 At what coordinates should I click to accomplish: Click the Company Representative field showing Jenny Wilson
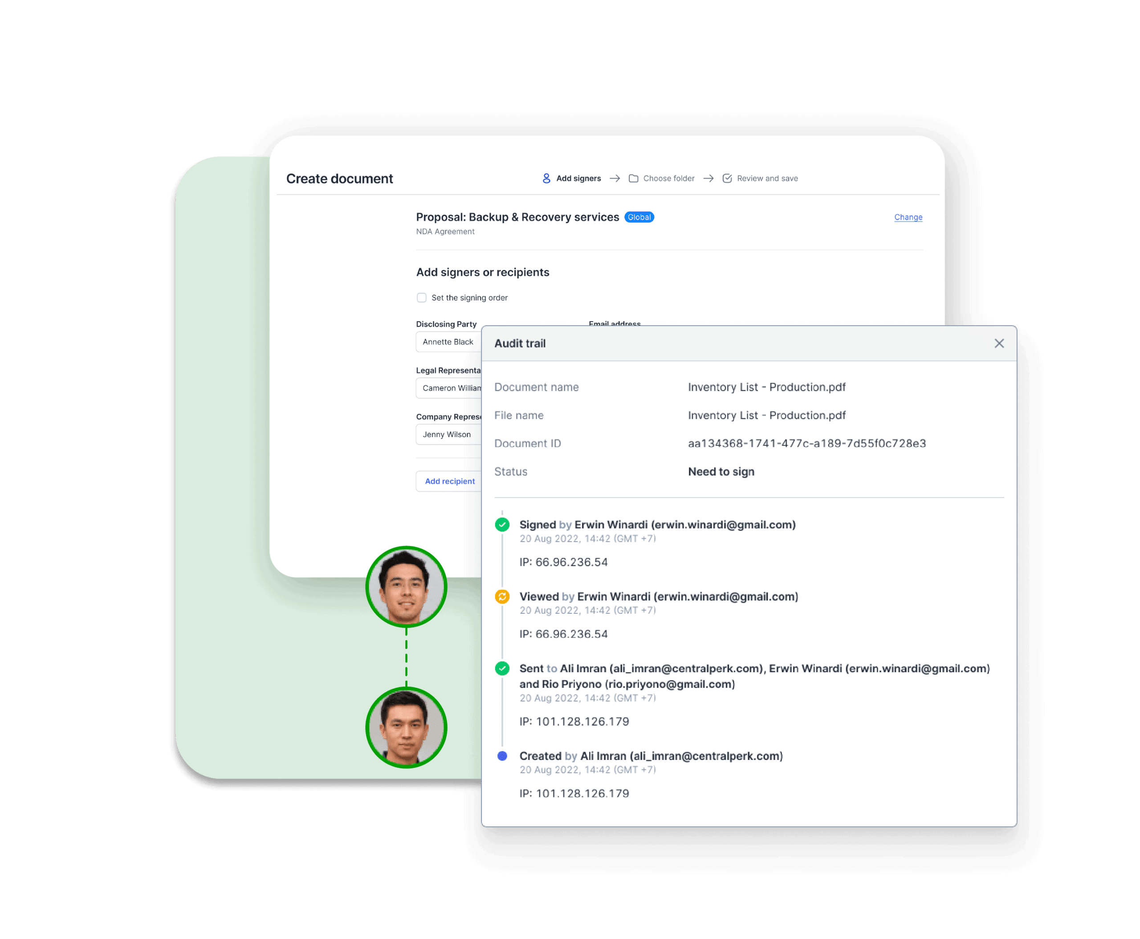coord(447,434)
